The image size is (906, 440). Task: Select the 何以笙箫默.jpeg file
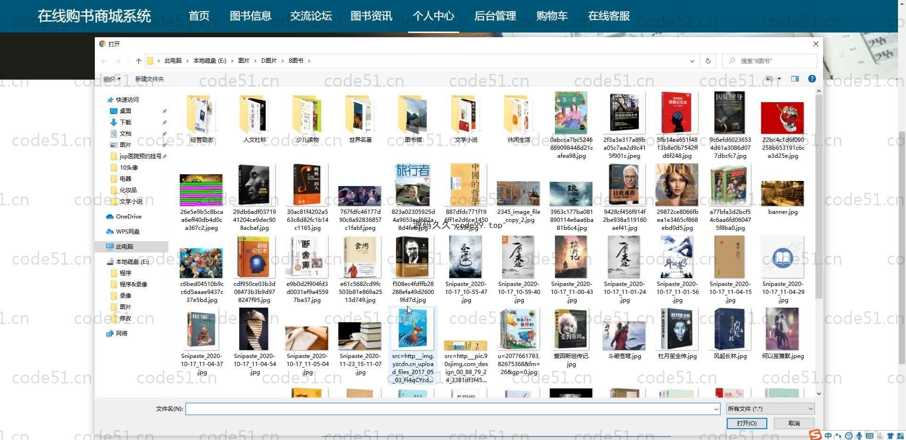pyautogui.click(x=782, y=334)
